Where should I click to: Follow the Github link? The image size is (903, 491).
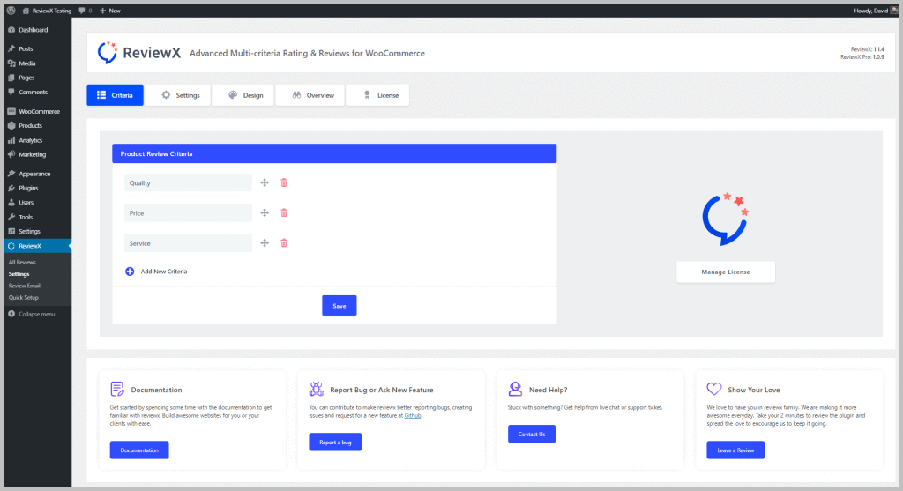(412, 415)
